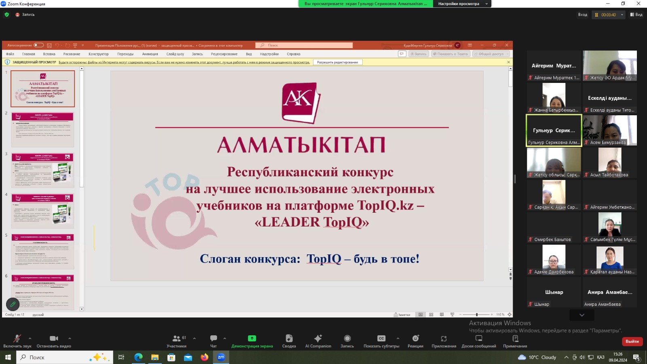Click the red Выйти leave button
Viewport: 647px width, 364px height.
coord(632,341)
